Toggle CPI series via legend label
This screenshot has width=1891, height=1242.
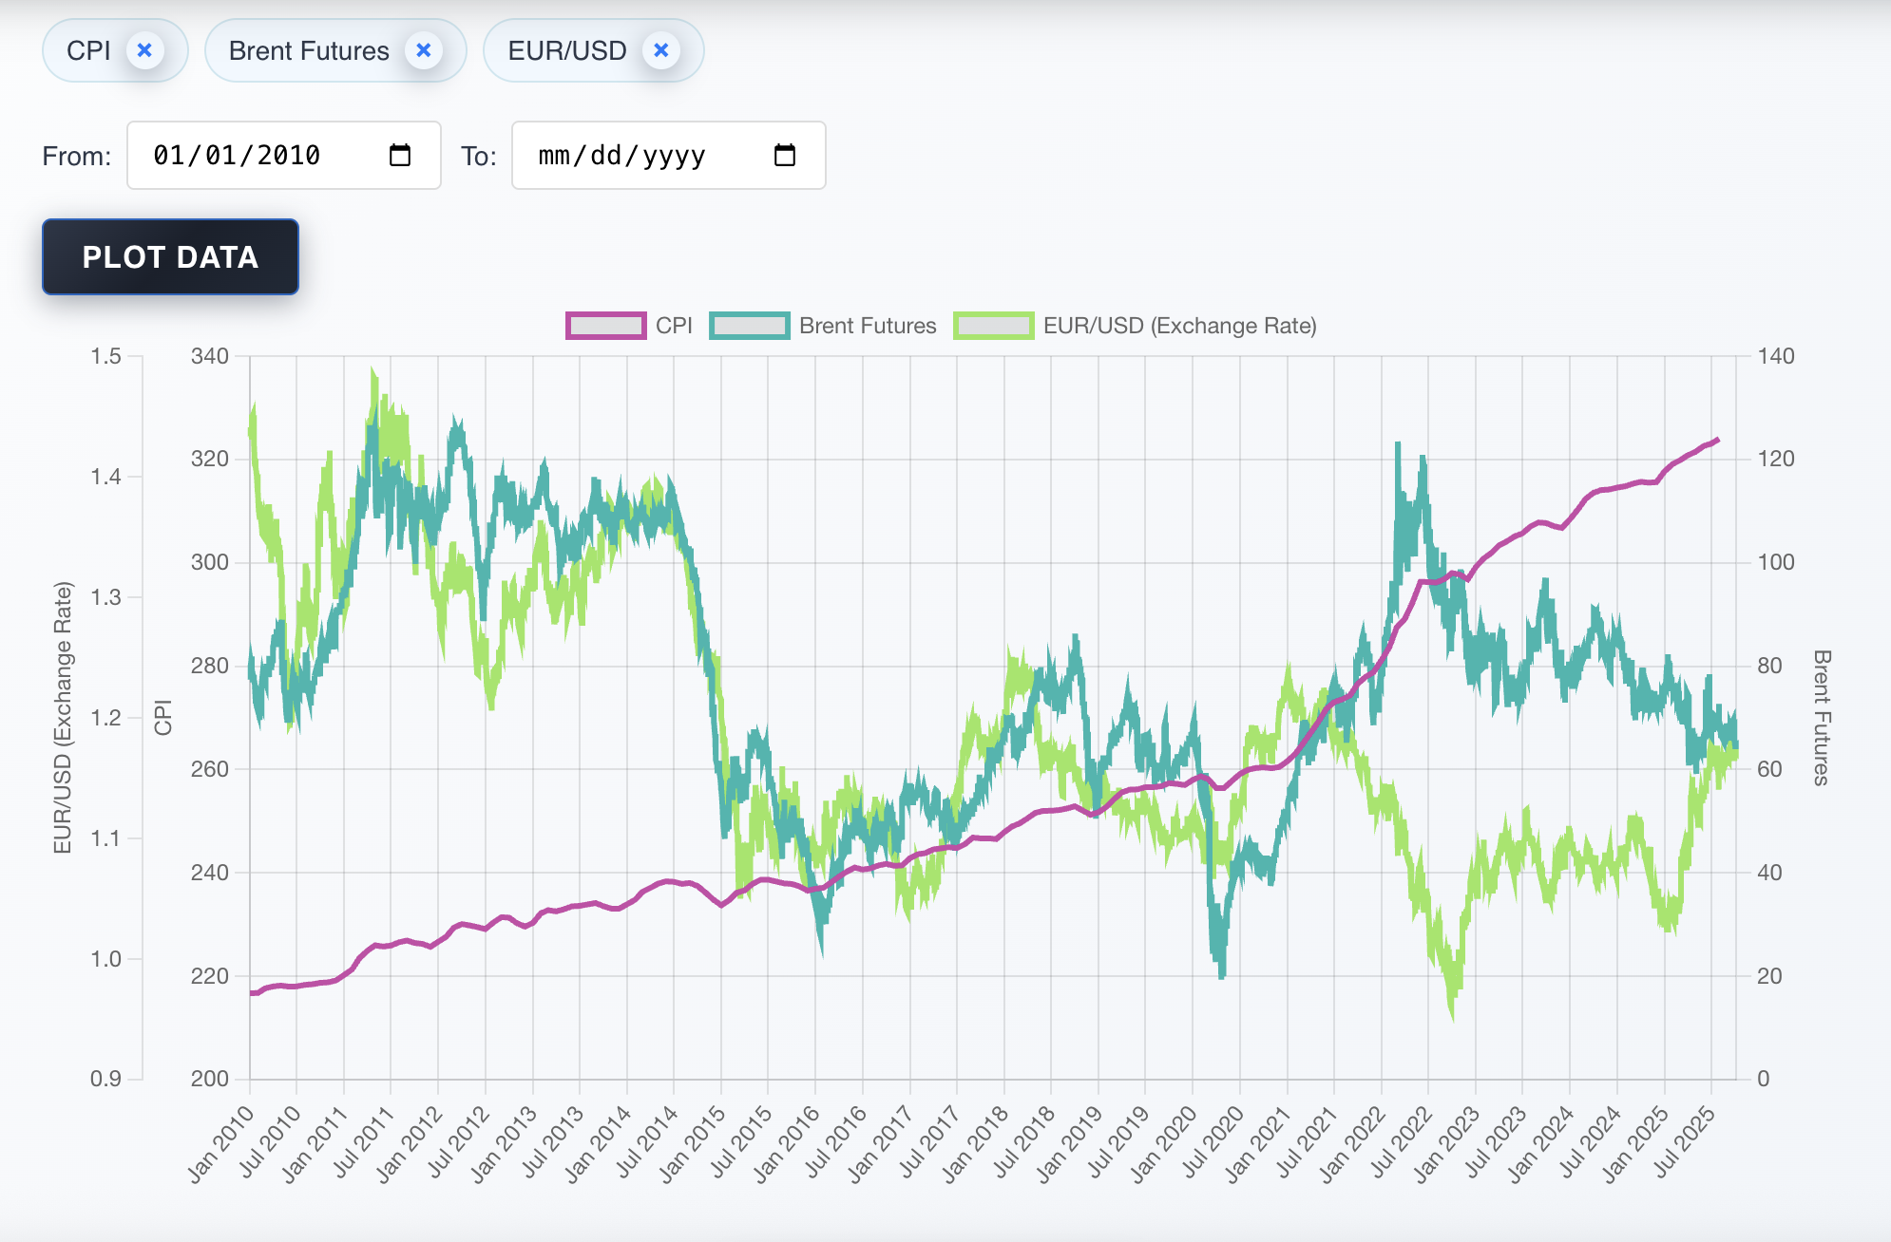click(x=674, y=326)
